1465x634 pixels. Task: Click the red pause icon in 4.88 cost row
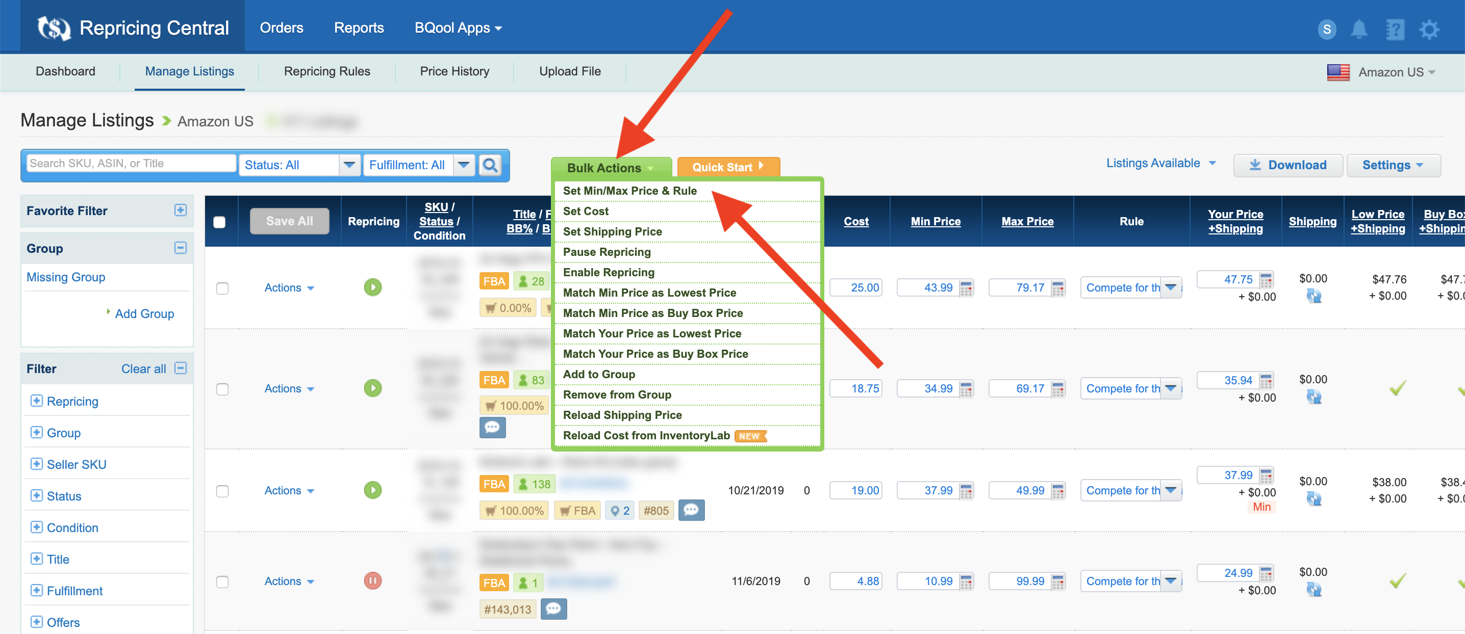point(372,581)
